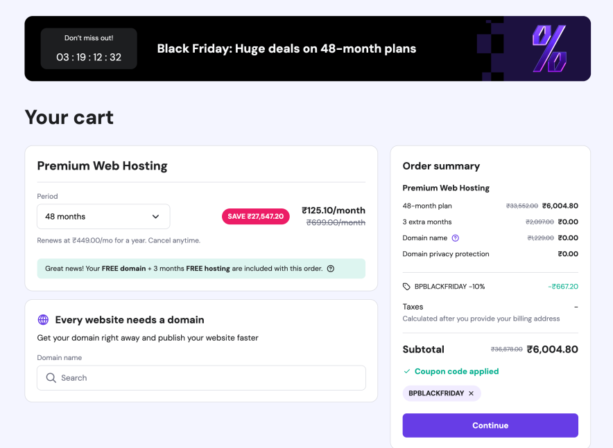The image size is (613, 448).
Task: Focus the Domain name search field
Action: tap(208, 378)
